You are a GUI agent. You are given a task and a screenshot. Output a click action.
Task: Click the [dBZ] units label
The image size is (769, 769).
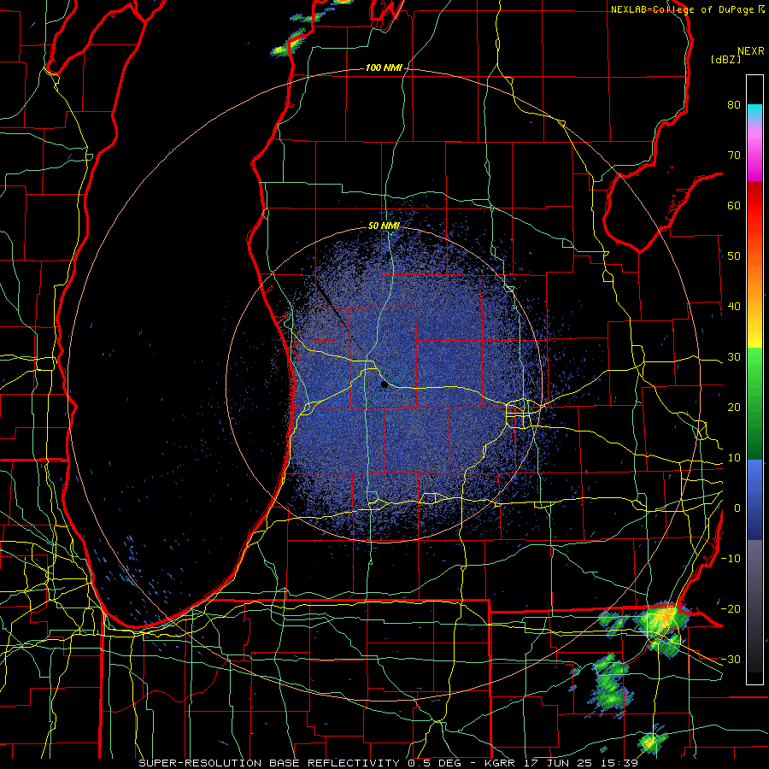pyautogui.click(x=725, y=59)
